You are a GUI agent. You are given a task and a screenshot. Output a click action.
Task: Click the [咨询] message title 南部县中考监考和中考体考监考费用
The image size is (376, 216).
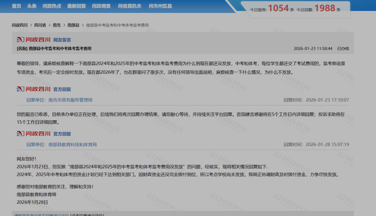click(x=54, y=48)
